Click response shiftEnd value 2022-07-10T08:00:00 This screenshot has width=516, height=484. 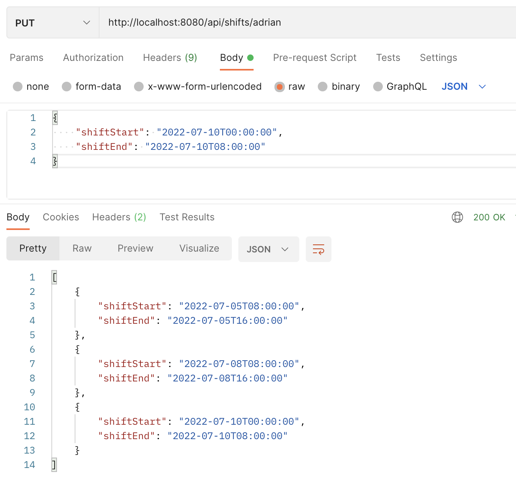(x=228, y=436)
